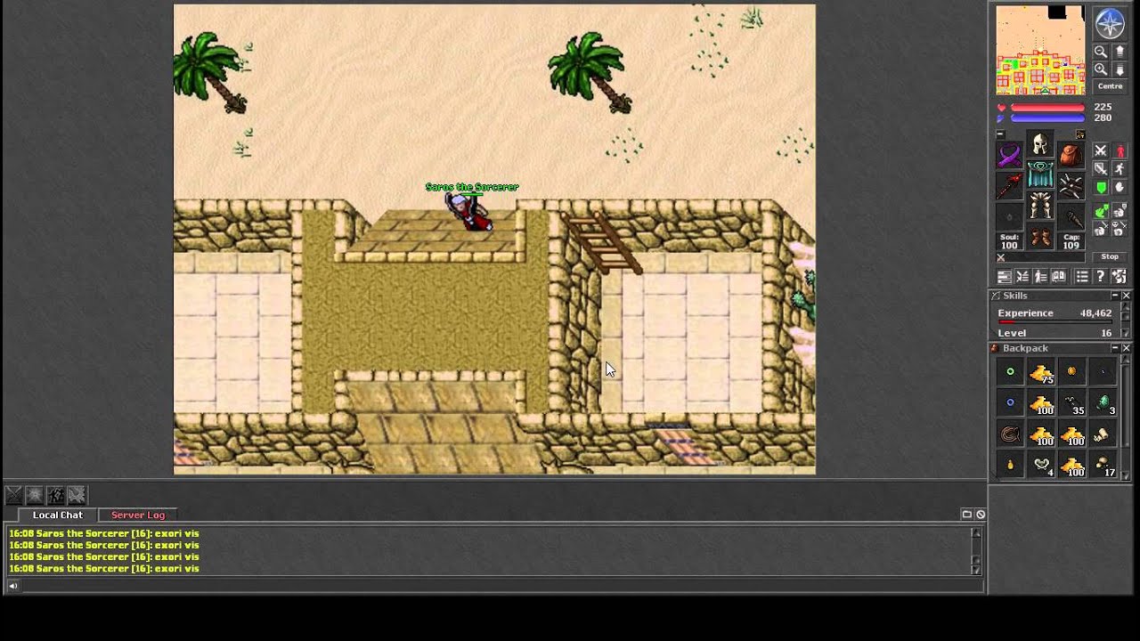The image size is (1140, 641).
Task: Minimize the inventory panel
Action: click(1001, 134)
